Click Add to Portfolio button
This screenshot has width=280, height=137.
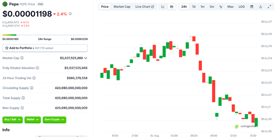[45, 48]
